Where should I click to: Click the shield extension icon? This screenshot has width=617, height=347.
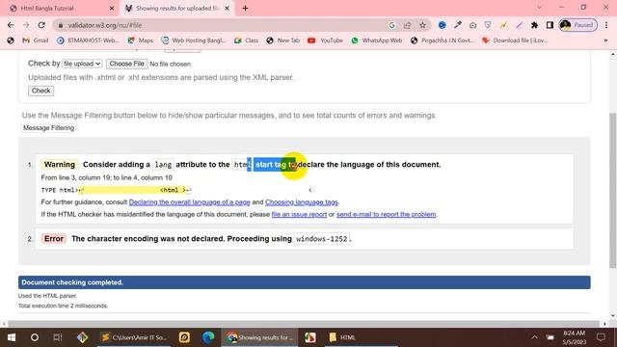click(x=488, y=25)
